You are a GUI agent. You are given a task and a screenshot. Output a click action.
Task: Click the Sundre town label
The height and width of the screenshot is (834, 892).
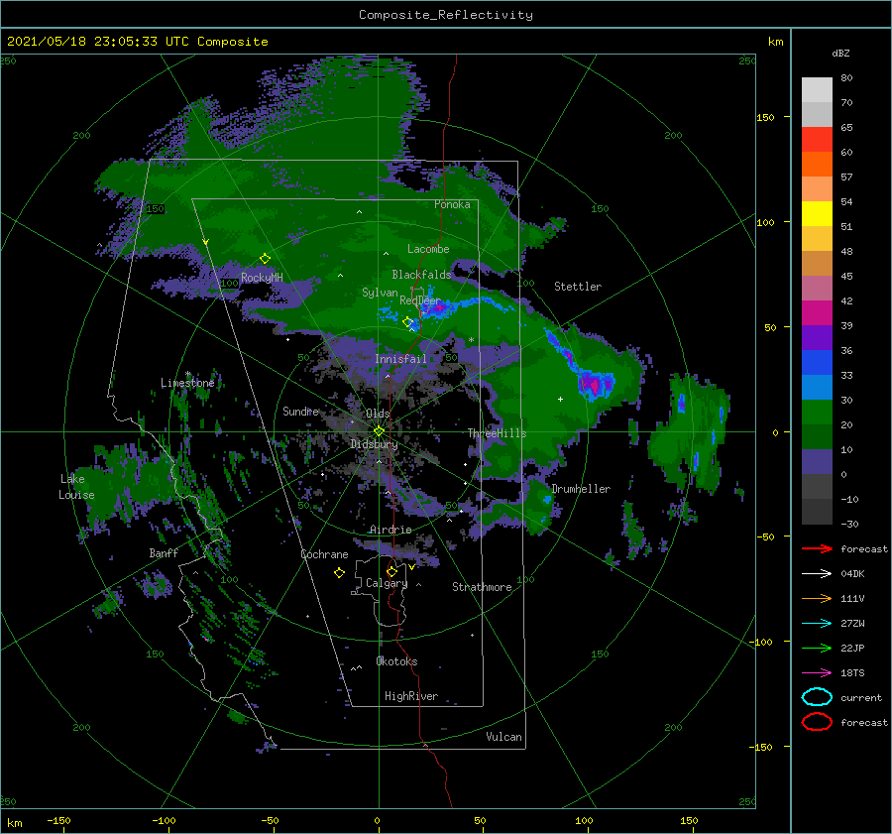300,411
